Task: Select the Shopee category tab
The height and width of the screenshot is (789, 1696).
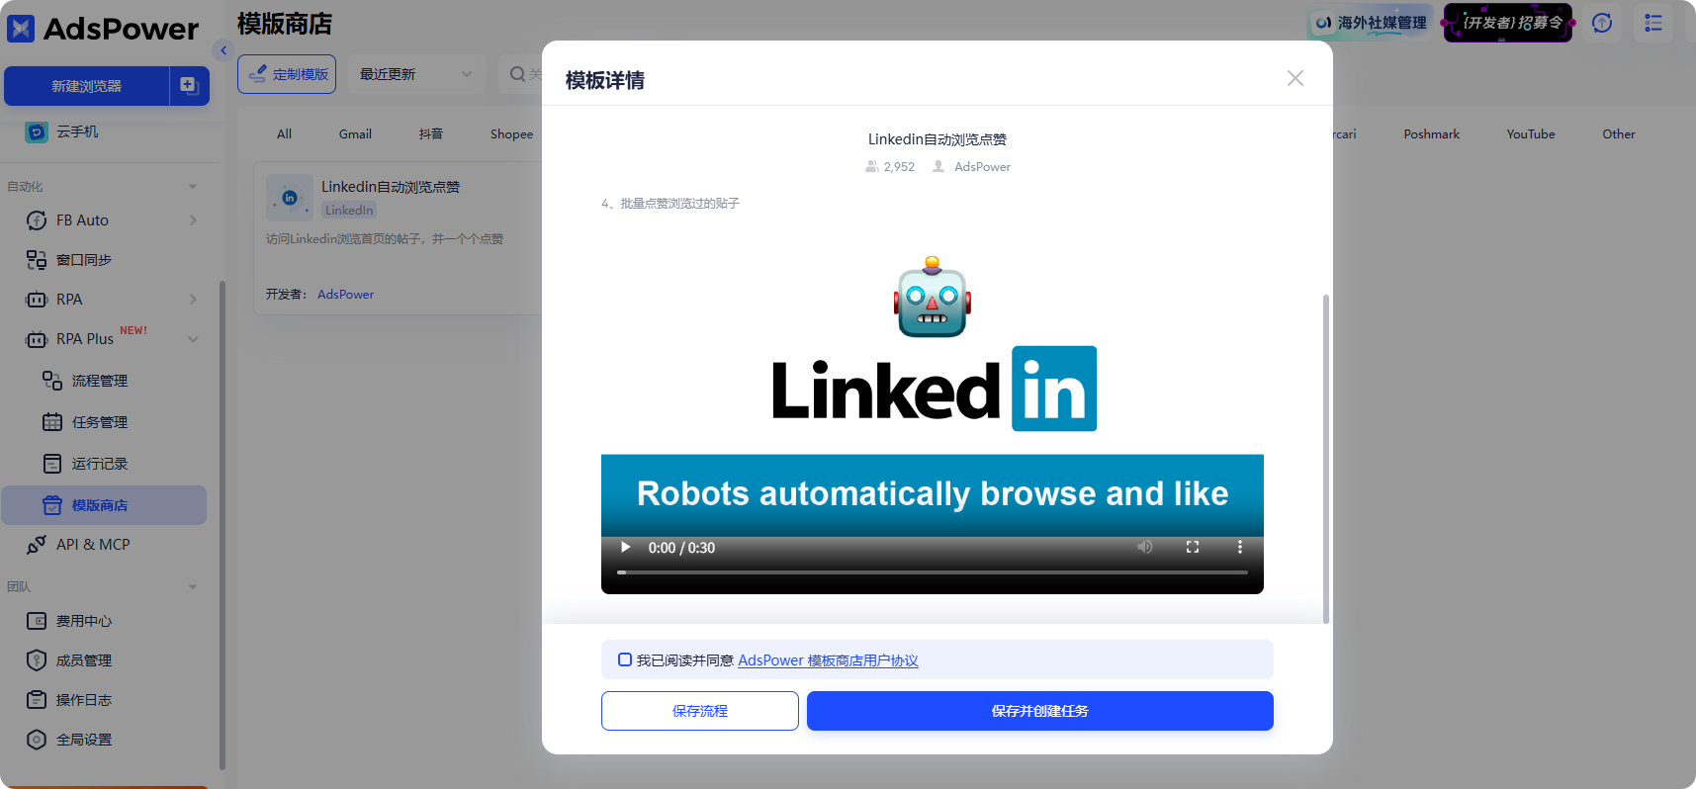Action: point(511,134)
